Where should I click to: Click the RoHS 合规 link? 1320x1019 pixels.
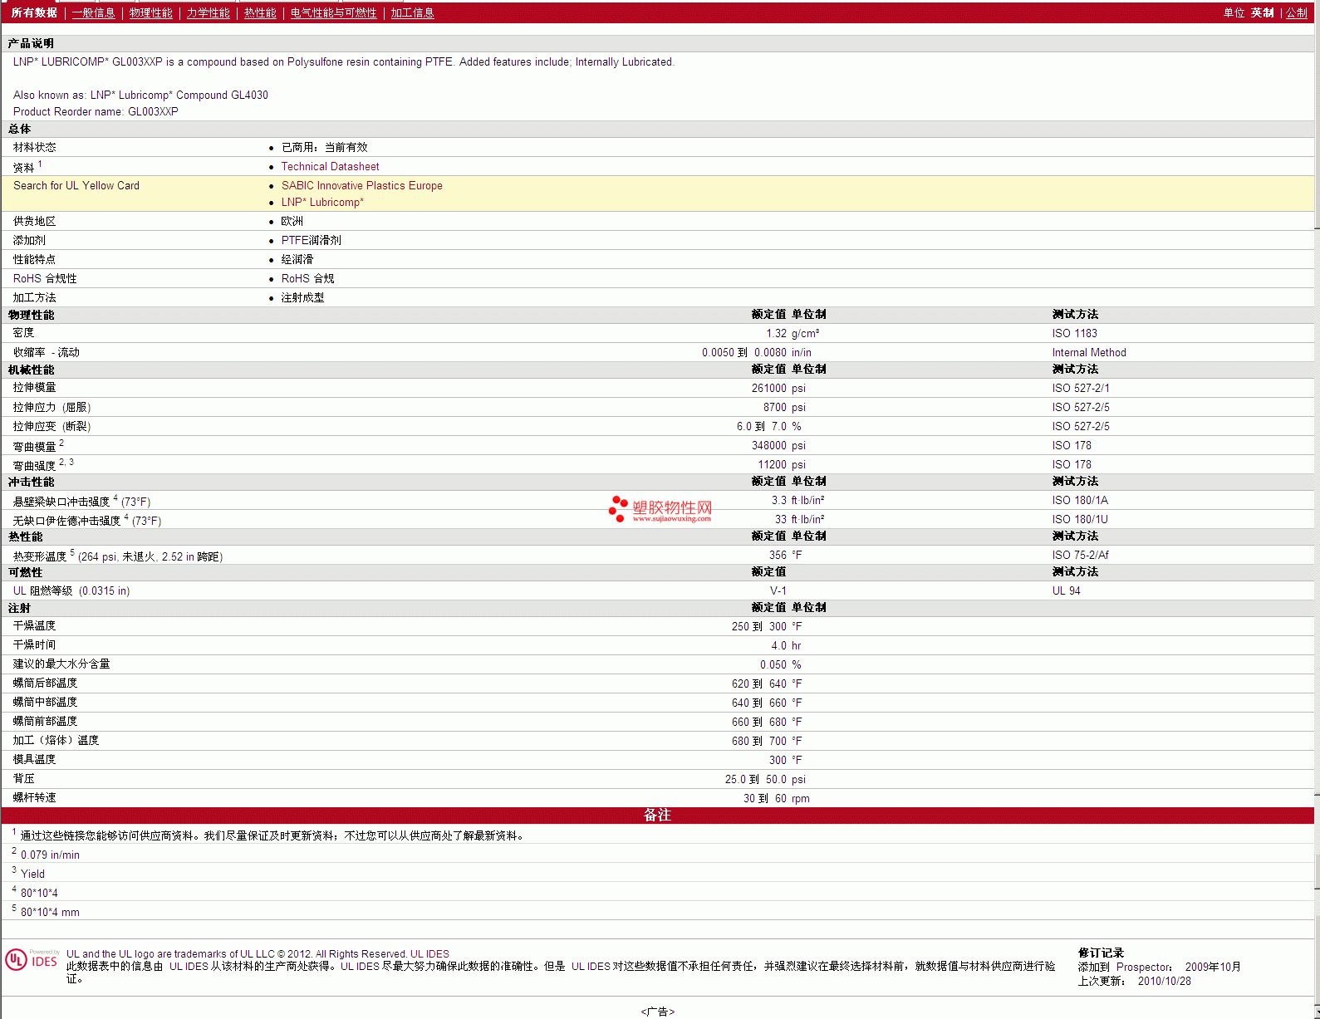307,279
